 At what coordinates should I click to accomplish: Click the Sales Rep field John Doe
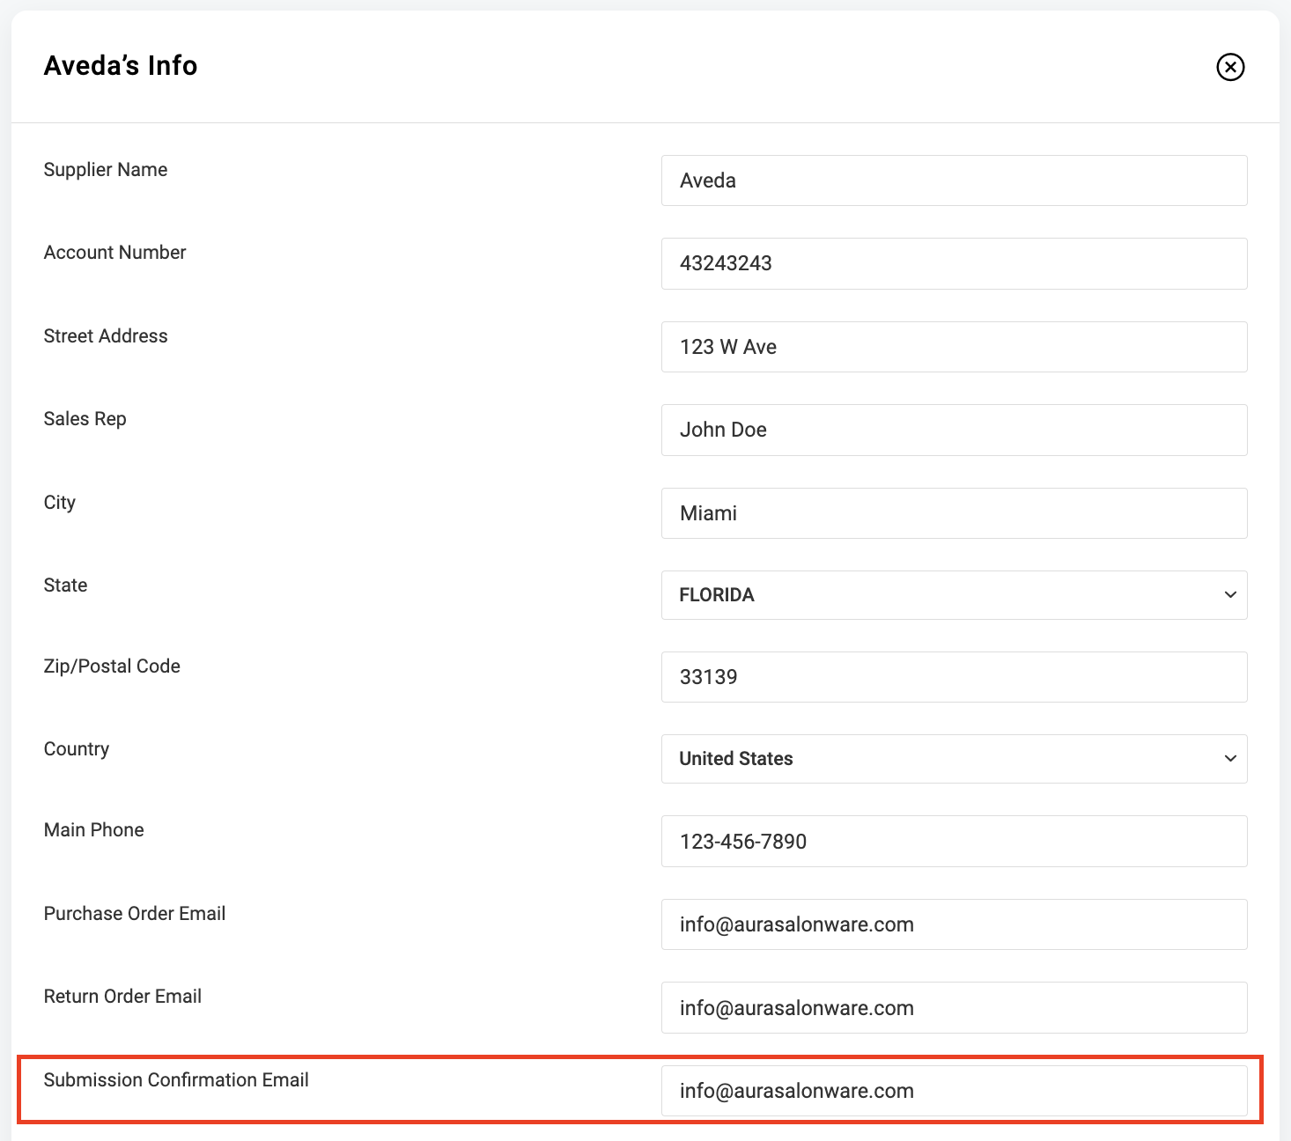pos(954,430)
